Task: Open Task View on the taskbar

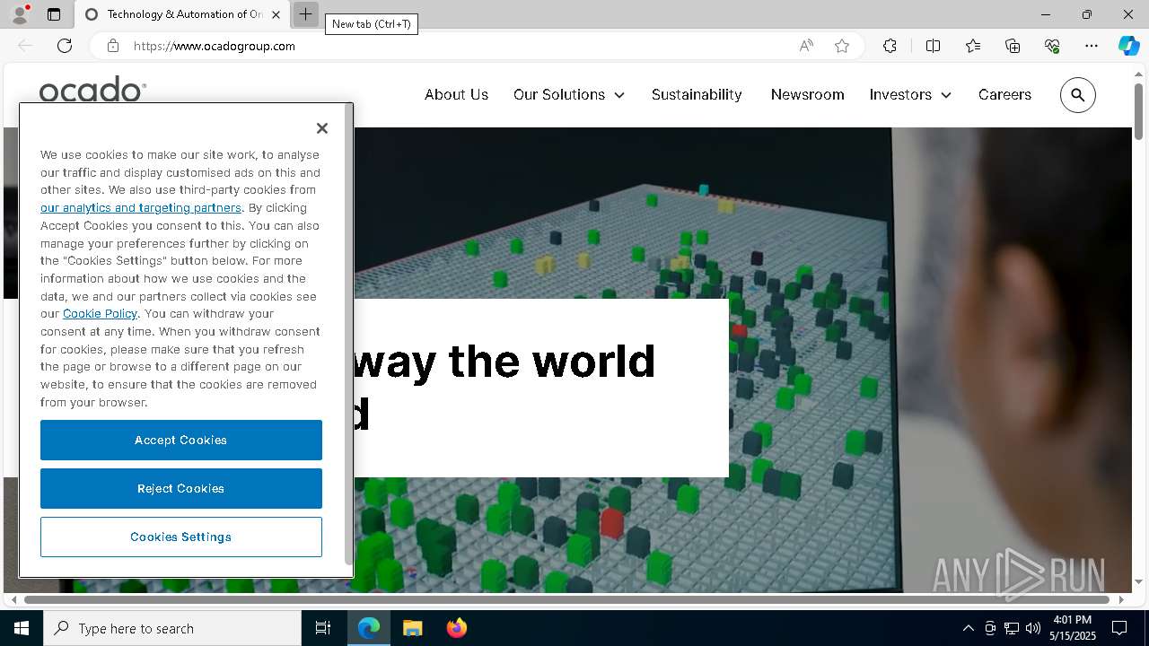Action: pyautogui.click(x=323, y=628)
